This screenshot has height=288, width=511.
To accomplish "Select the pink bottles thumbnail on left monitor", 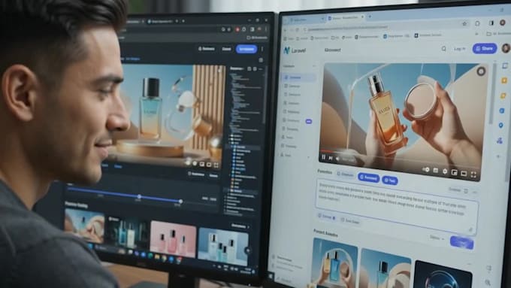I will pyautogui.click(x=173, y=238).
